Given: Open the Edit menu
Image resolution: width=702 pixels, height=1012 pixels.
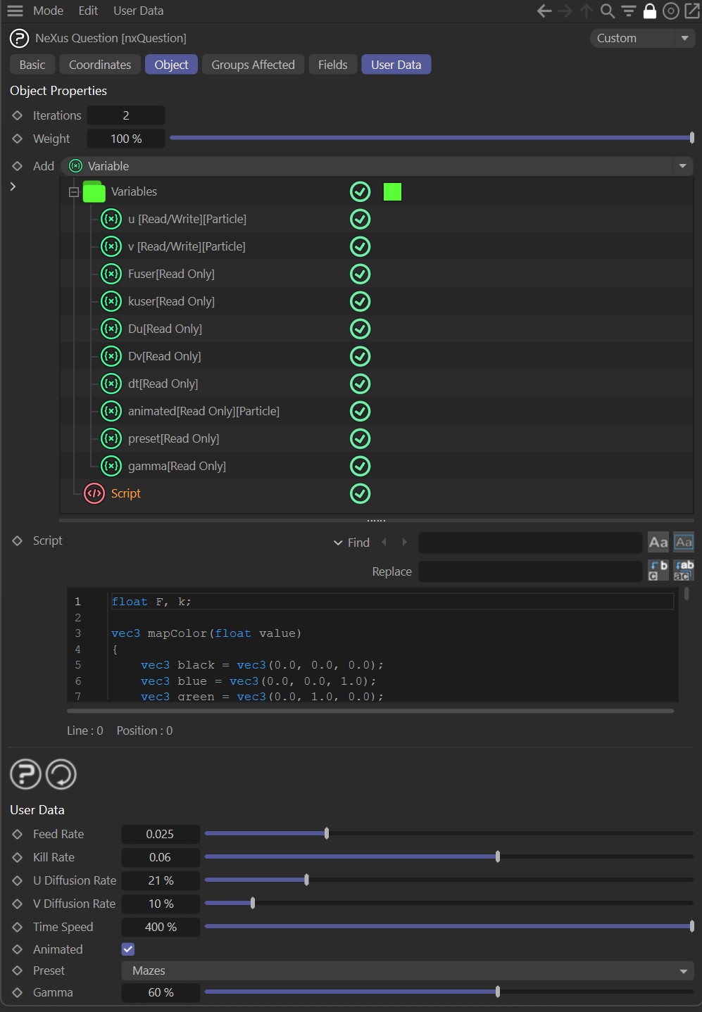Looking at the screenshot, I should coord(88,11).
